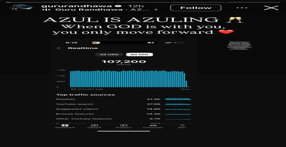Click the 14.4K browse features value

(x=154, y=114)
